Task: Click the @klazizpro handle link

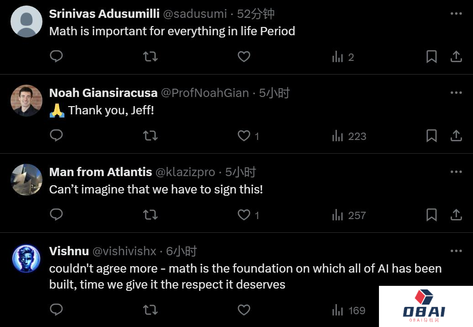Action: [185, 172]
